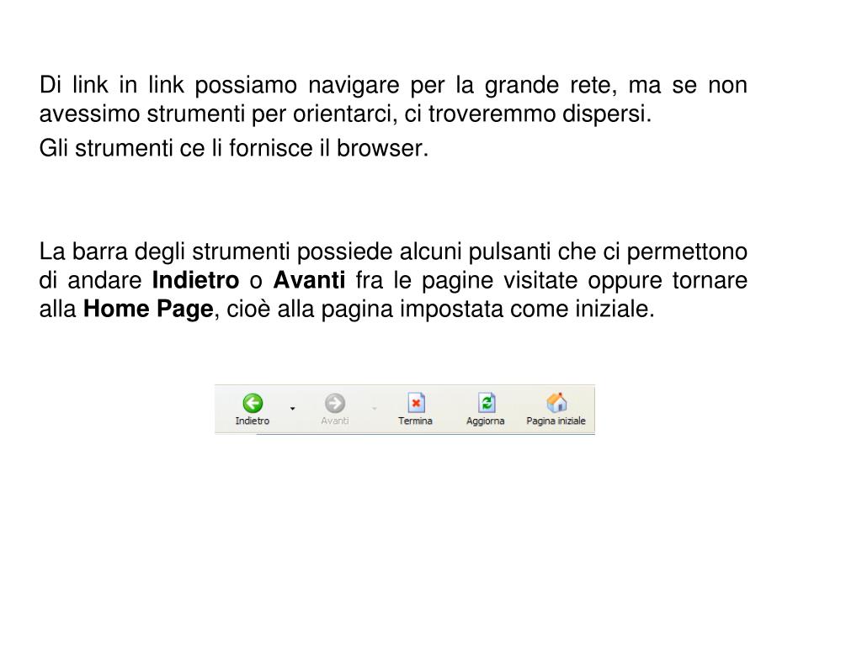Click the word "iniziale." ending the last paragraph
The width and height of the screenshot is (862, 646).
(x=615, y=309)
